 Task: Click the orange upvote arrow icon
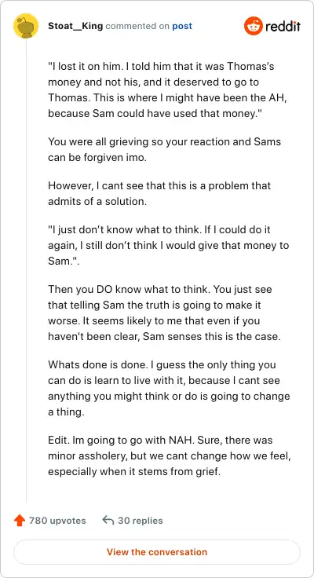point(19,521)
